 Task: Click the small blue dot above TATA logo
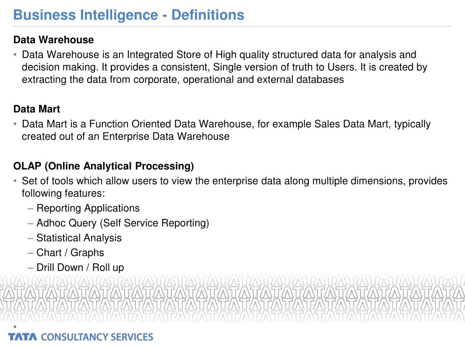[15, 327]
